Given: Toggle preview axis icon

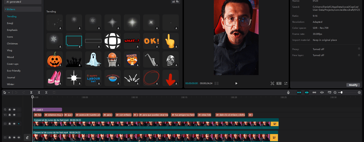Looking at the screenshot, I should click(322, 93).
